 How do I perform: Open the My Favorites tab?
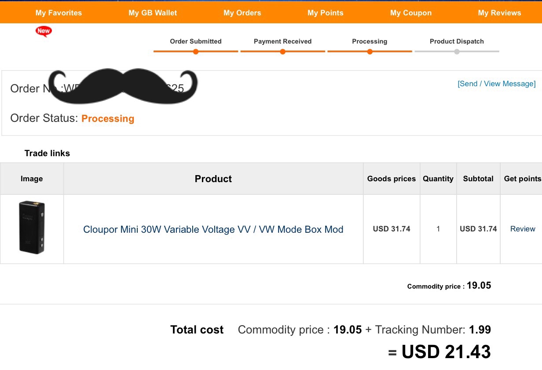coord(59,13)
